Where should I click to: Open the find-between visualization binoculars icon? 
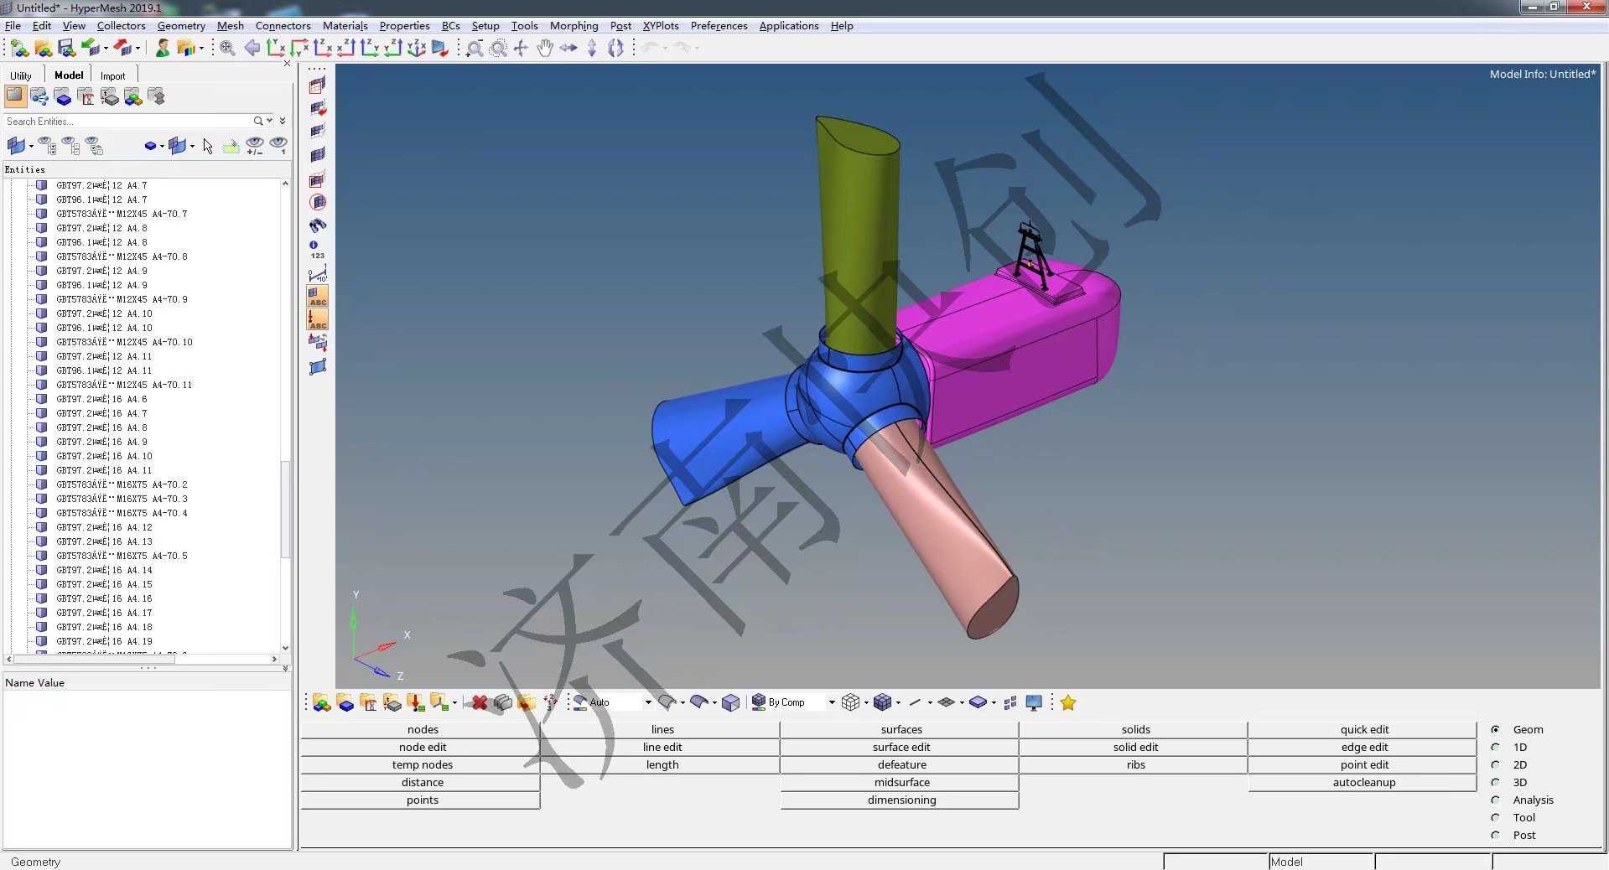[x=318, y=225]
